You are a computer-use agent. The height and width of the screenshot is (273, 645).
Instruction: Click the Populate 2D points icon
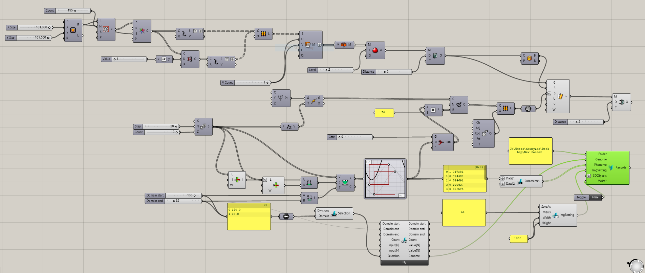coord(106,29)
